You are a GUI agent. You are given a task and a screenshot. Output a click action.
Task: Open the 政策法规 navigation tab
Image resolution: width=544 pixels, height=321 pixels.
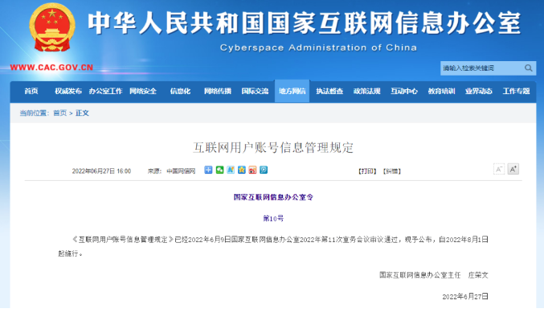tap(366, 92)
